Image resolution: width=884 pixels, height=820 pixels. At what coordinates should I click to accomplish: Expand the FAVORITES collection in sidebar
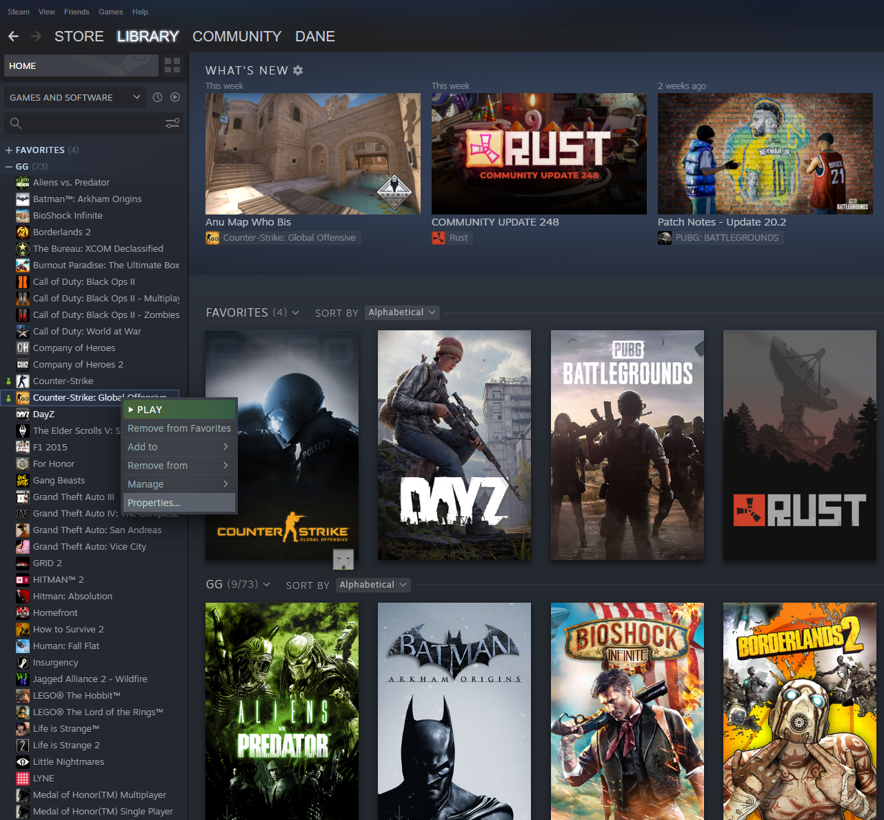9,150
